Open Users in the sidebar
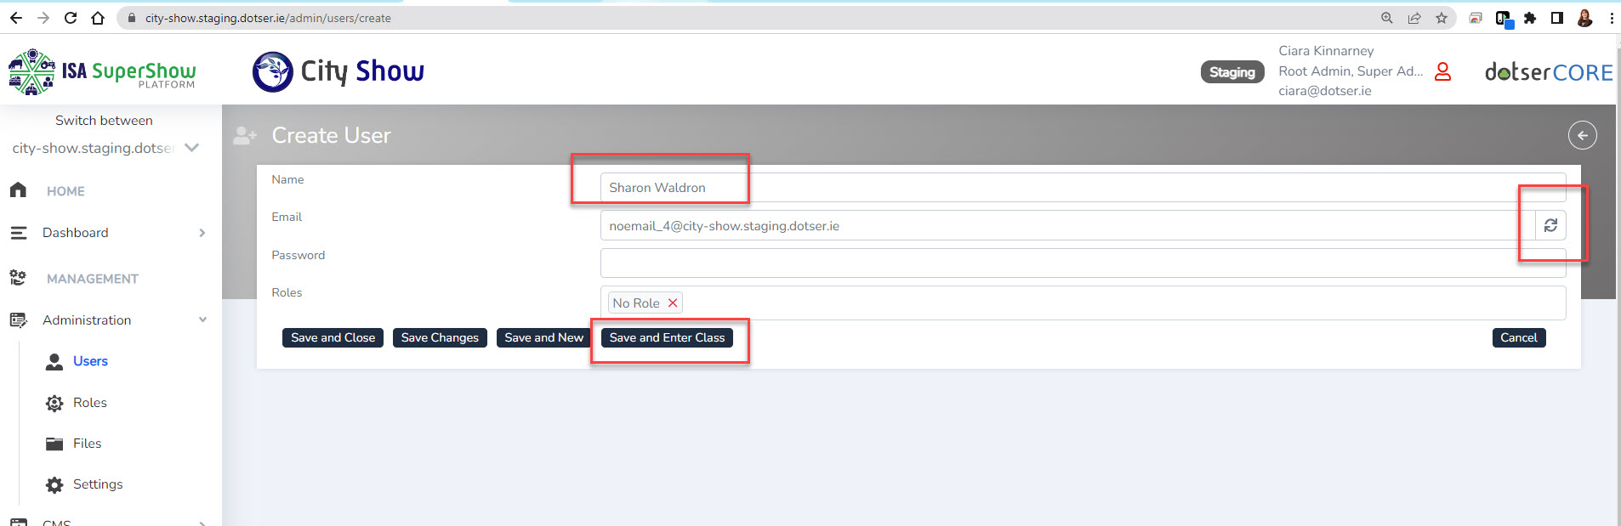1621x526 pixels. coord(90,361)
